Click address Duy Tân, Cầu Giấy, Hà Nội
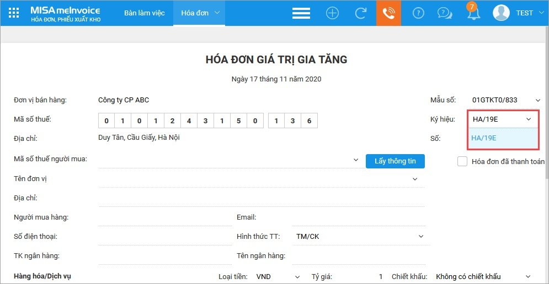 click(x=139, y=137)
